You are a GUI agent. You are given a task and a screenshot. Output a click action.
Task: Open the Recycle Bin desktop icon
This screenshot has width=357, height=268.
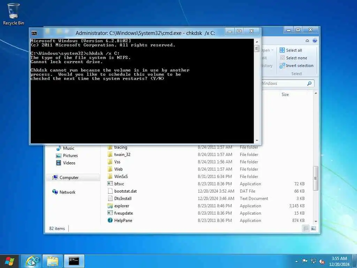[13, 14]
